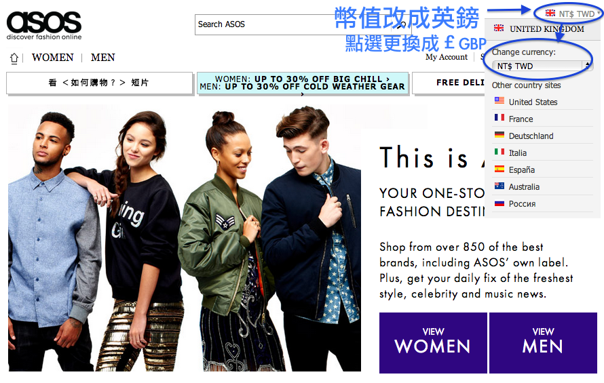Image resolution: width=604 pixels, height=383 pixels.
Task: Click the Deutschland flag icon
Action: [x=499, y=135]
